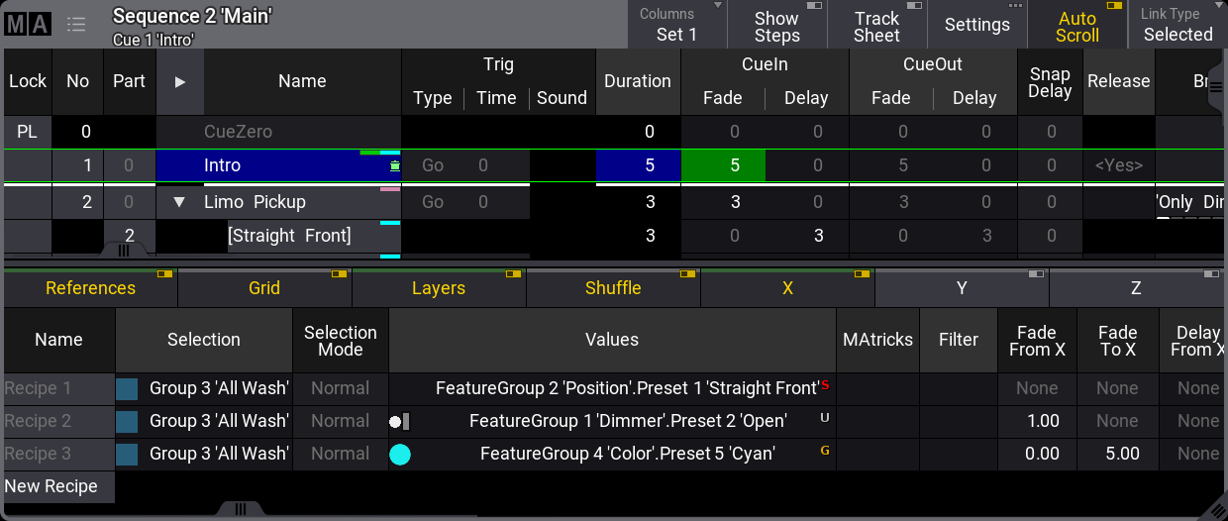Select the Layers tab in recipe toolbar
Image resolution: width=1228 pixels, height=521 pixels.
pyautogui.click(x=439, y=288)
